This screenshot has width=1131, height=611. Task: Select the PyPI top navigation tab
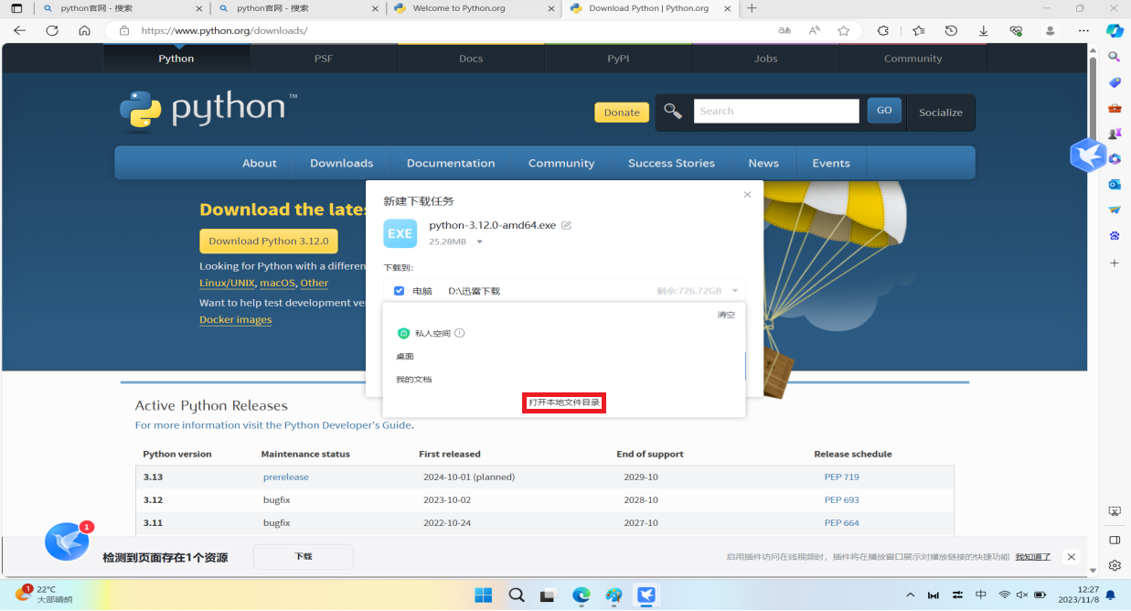618,59
